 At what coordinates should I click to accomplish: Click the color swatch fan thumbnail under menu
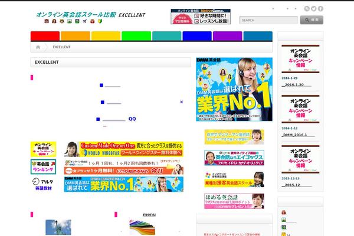(142, 227)
